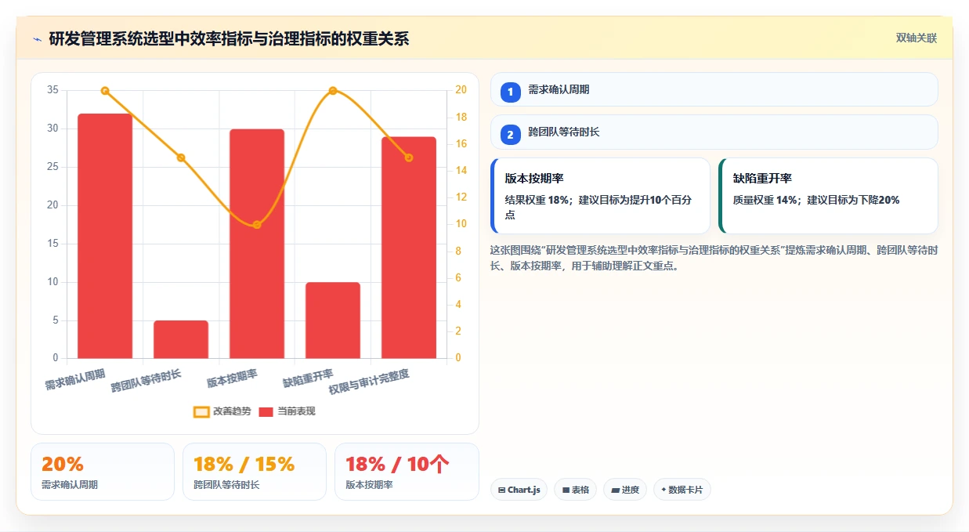Viewport: 969px width, 532px height.
Task: Click the red bar for 权限与审计完整度
Action: pos(409,248)
